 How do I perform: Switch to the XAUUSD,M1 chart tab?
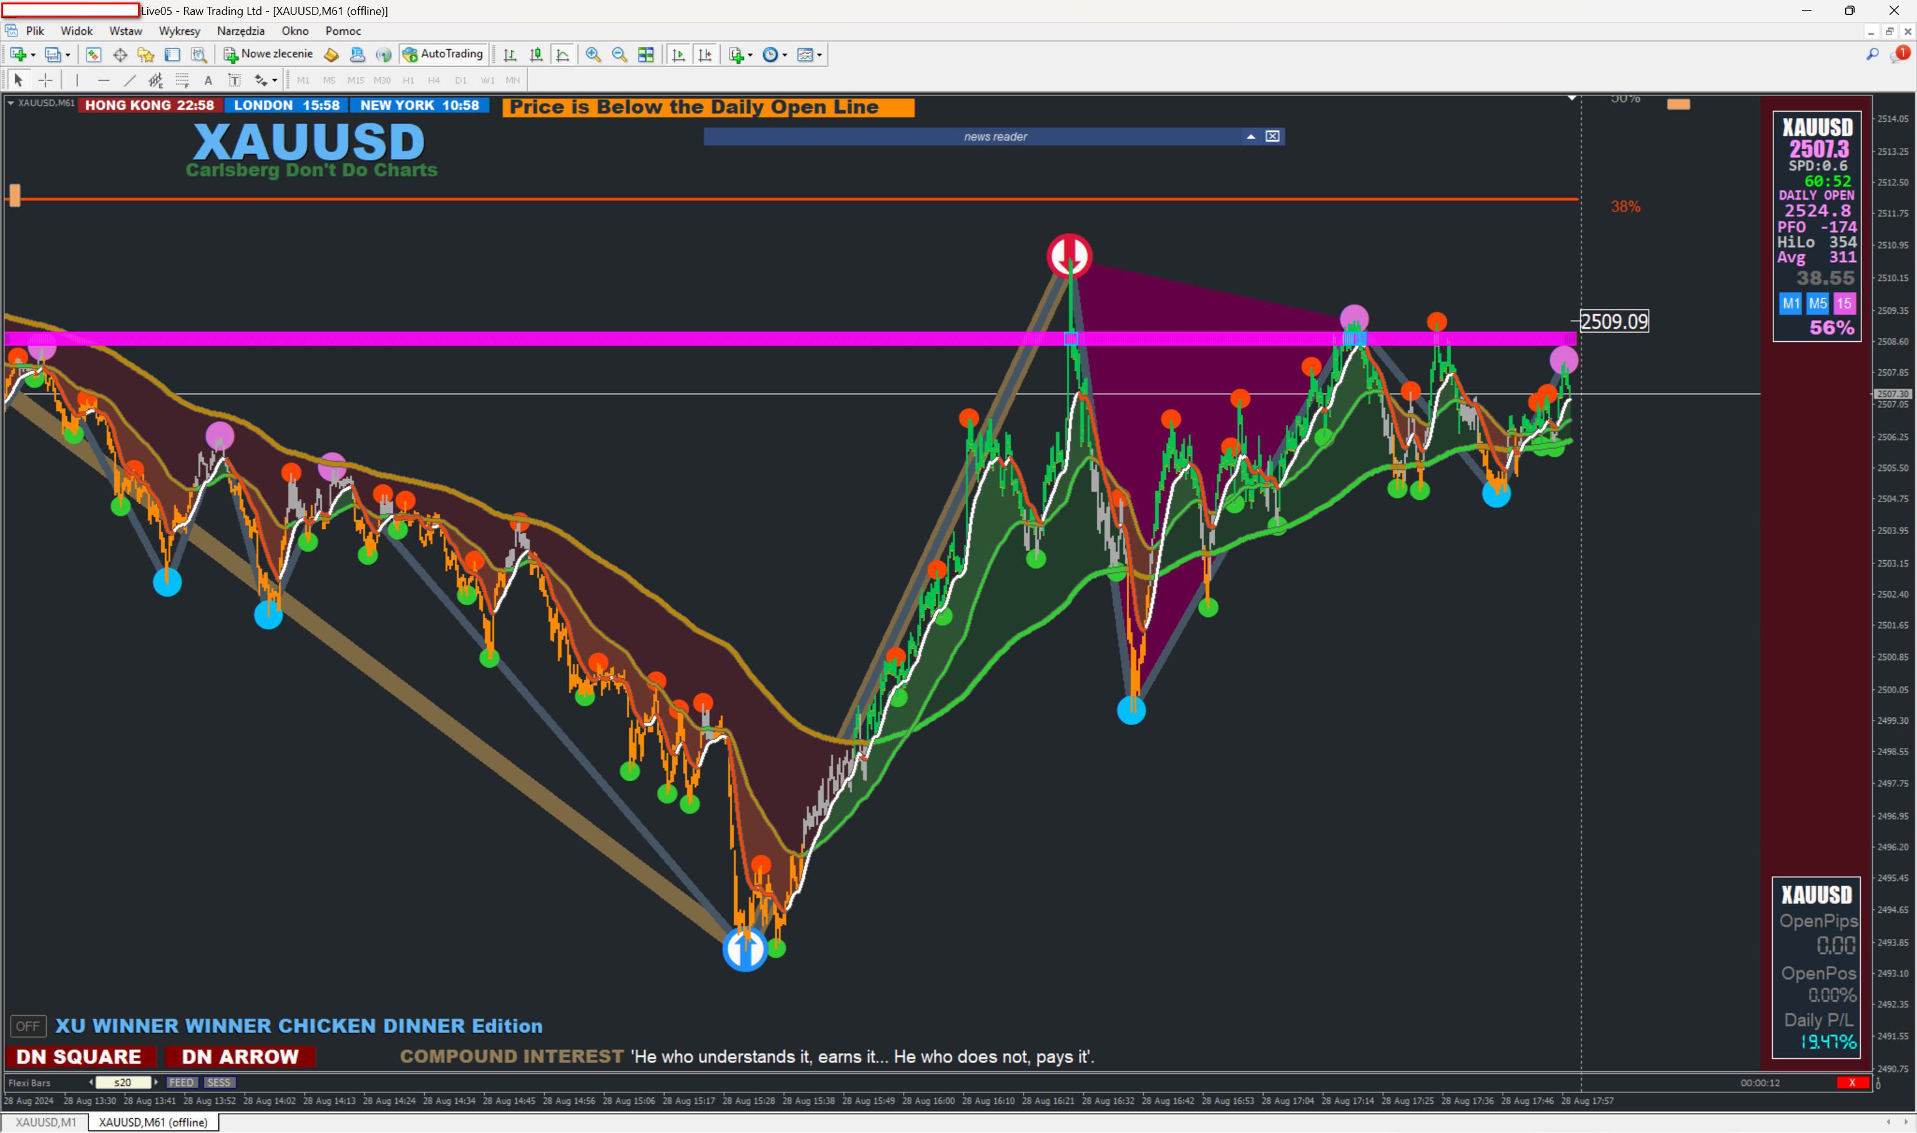[46, 1122]
